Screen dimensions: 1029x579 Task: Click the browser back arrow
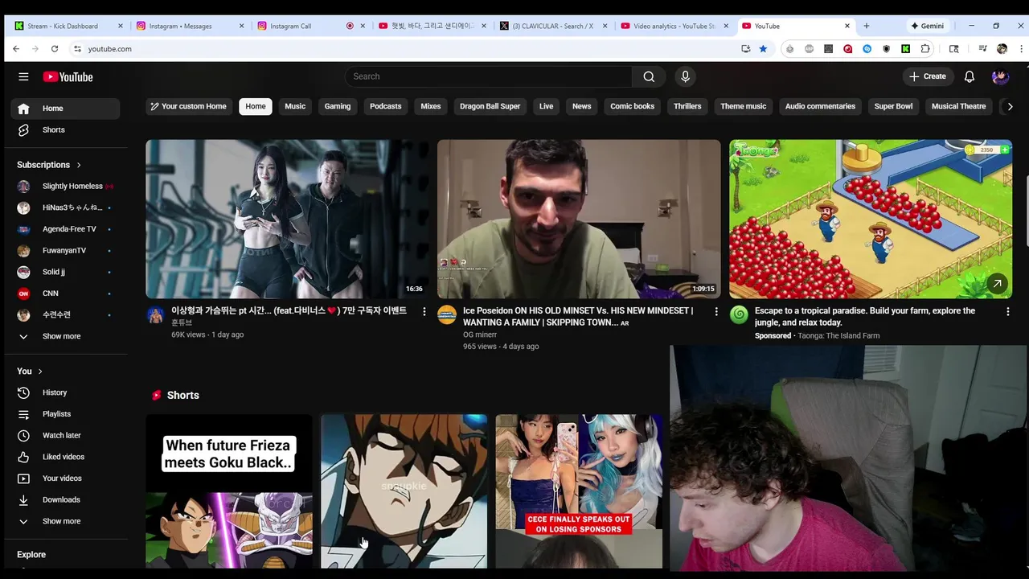[16, 49]
